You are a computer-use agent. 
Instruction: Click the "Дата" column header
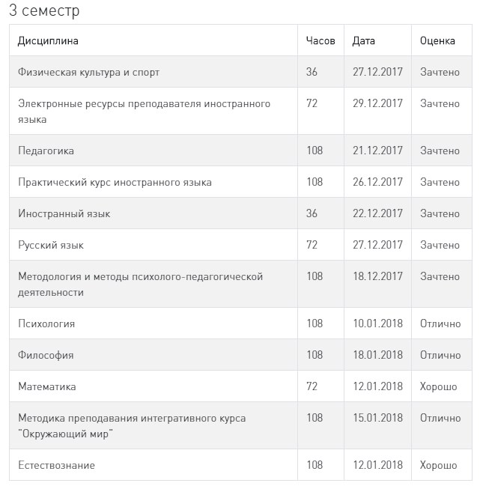point(364,41)
